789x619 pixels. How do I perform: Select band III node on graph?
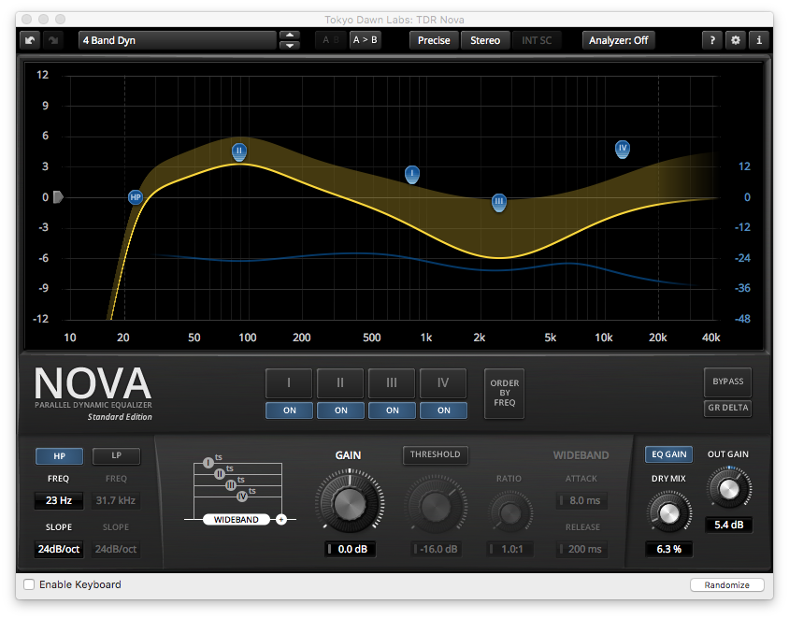point(498,202)
